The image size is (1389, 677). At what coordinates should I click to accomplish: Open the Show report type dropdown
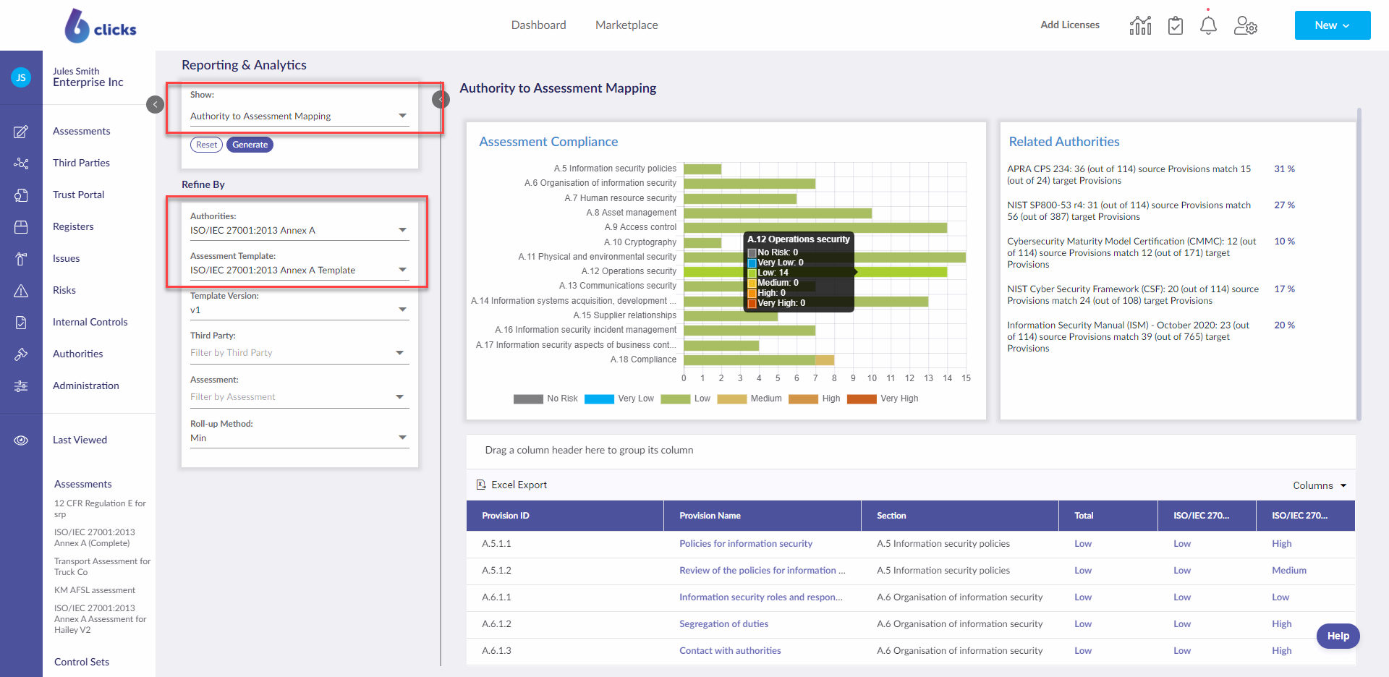point(300,116)
